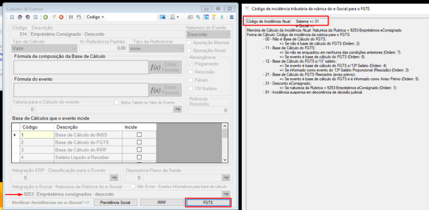Open Natureza do Evento dropdown showing Desconto
This screenshot has height=210, width=429.
click(x=208, y=34)
